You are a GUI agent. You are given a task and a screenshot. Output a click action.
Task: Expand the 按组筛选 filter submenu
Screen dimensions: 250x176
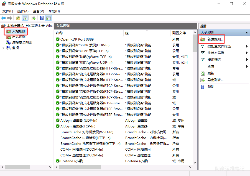tap(247, 60)
